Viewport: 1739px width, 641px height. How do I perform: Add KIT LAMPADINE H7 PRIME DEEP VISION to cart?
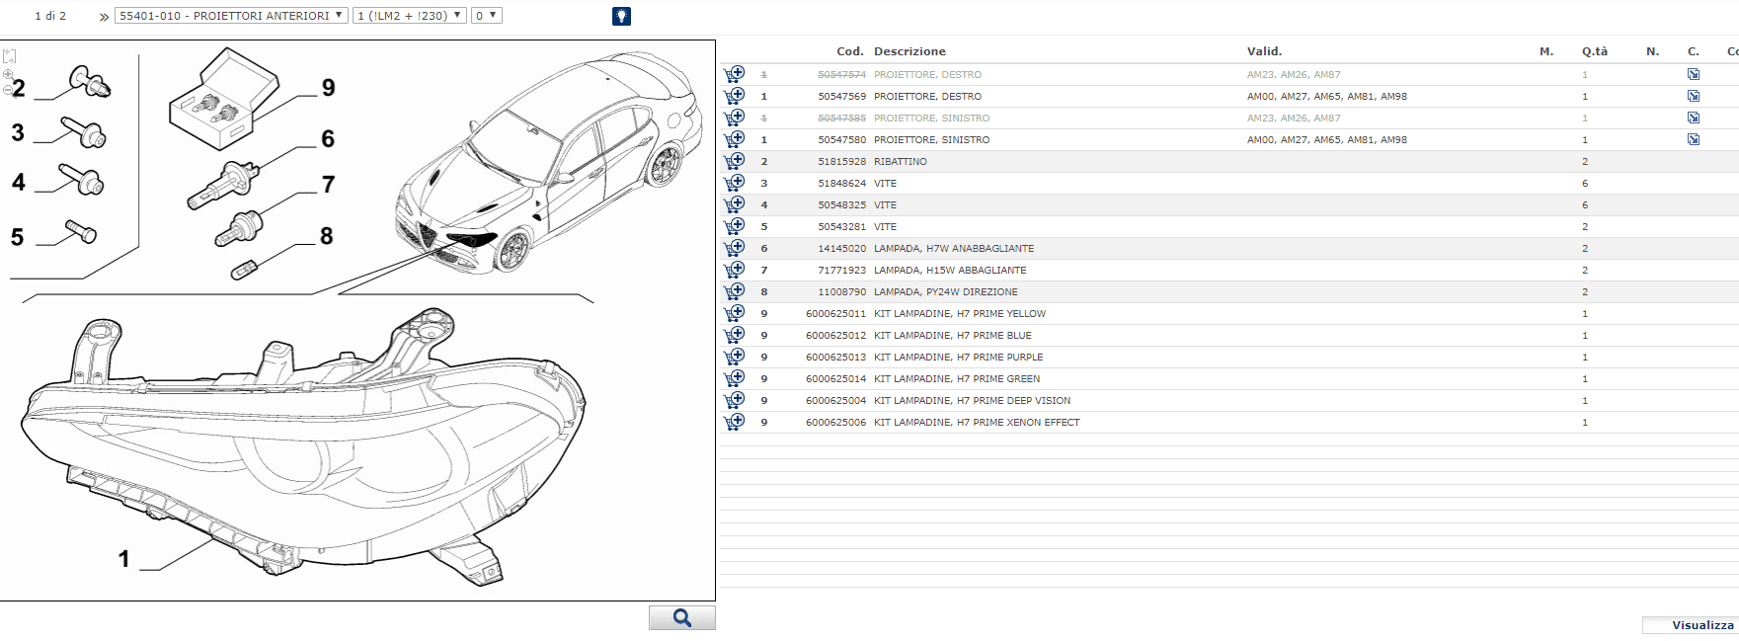[734, 400]
